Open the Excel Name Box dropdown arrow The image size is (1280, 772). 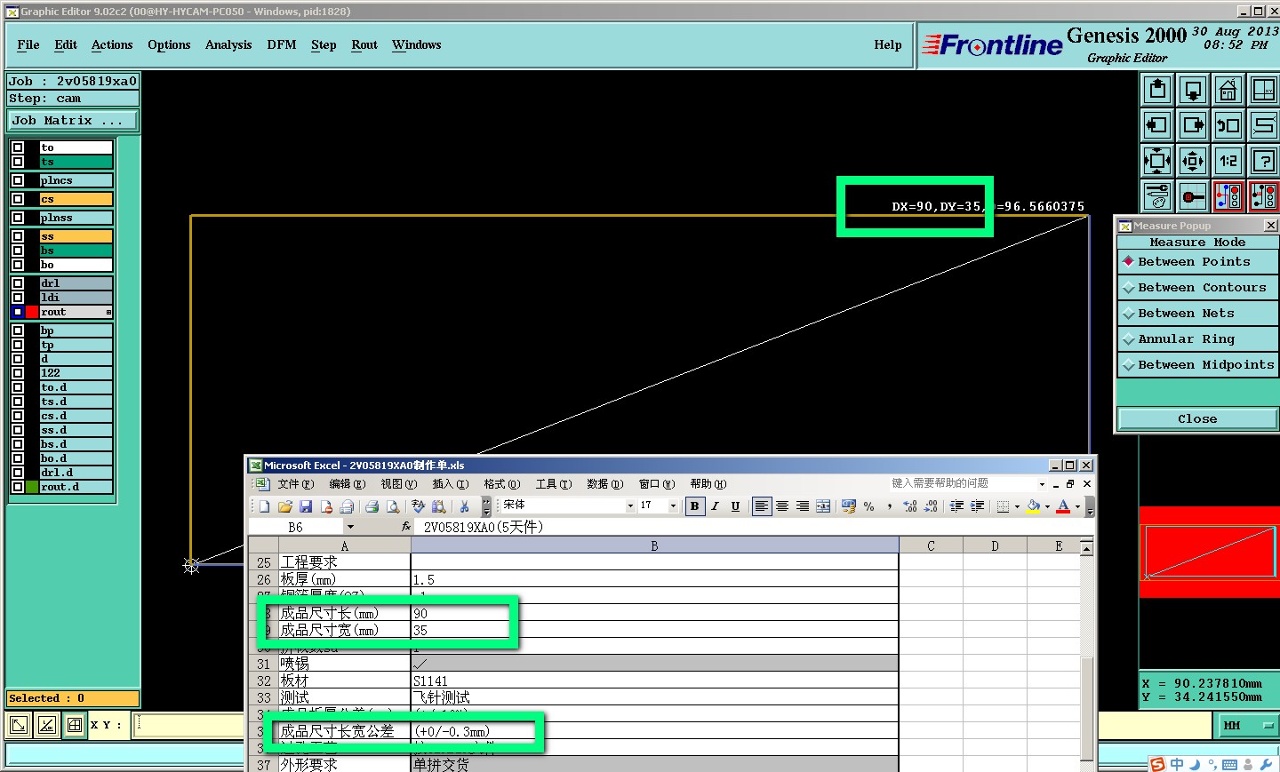pyautogui.click(x=350, y=527)
